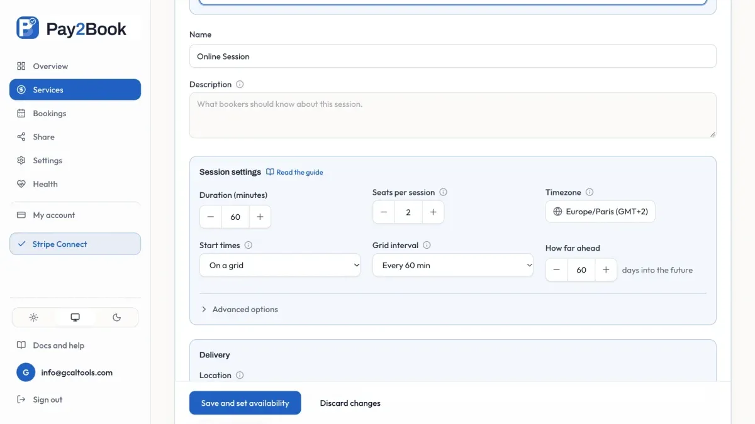
Task: Increase Seats per session with plus
Action: click(x=433, y=212)
